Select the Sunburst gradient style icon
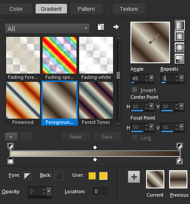Screen dimensions: 190x204 pyautogui.click(x=180, y=48)
